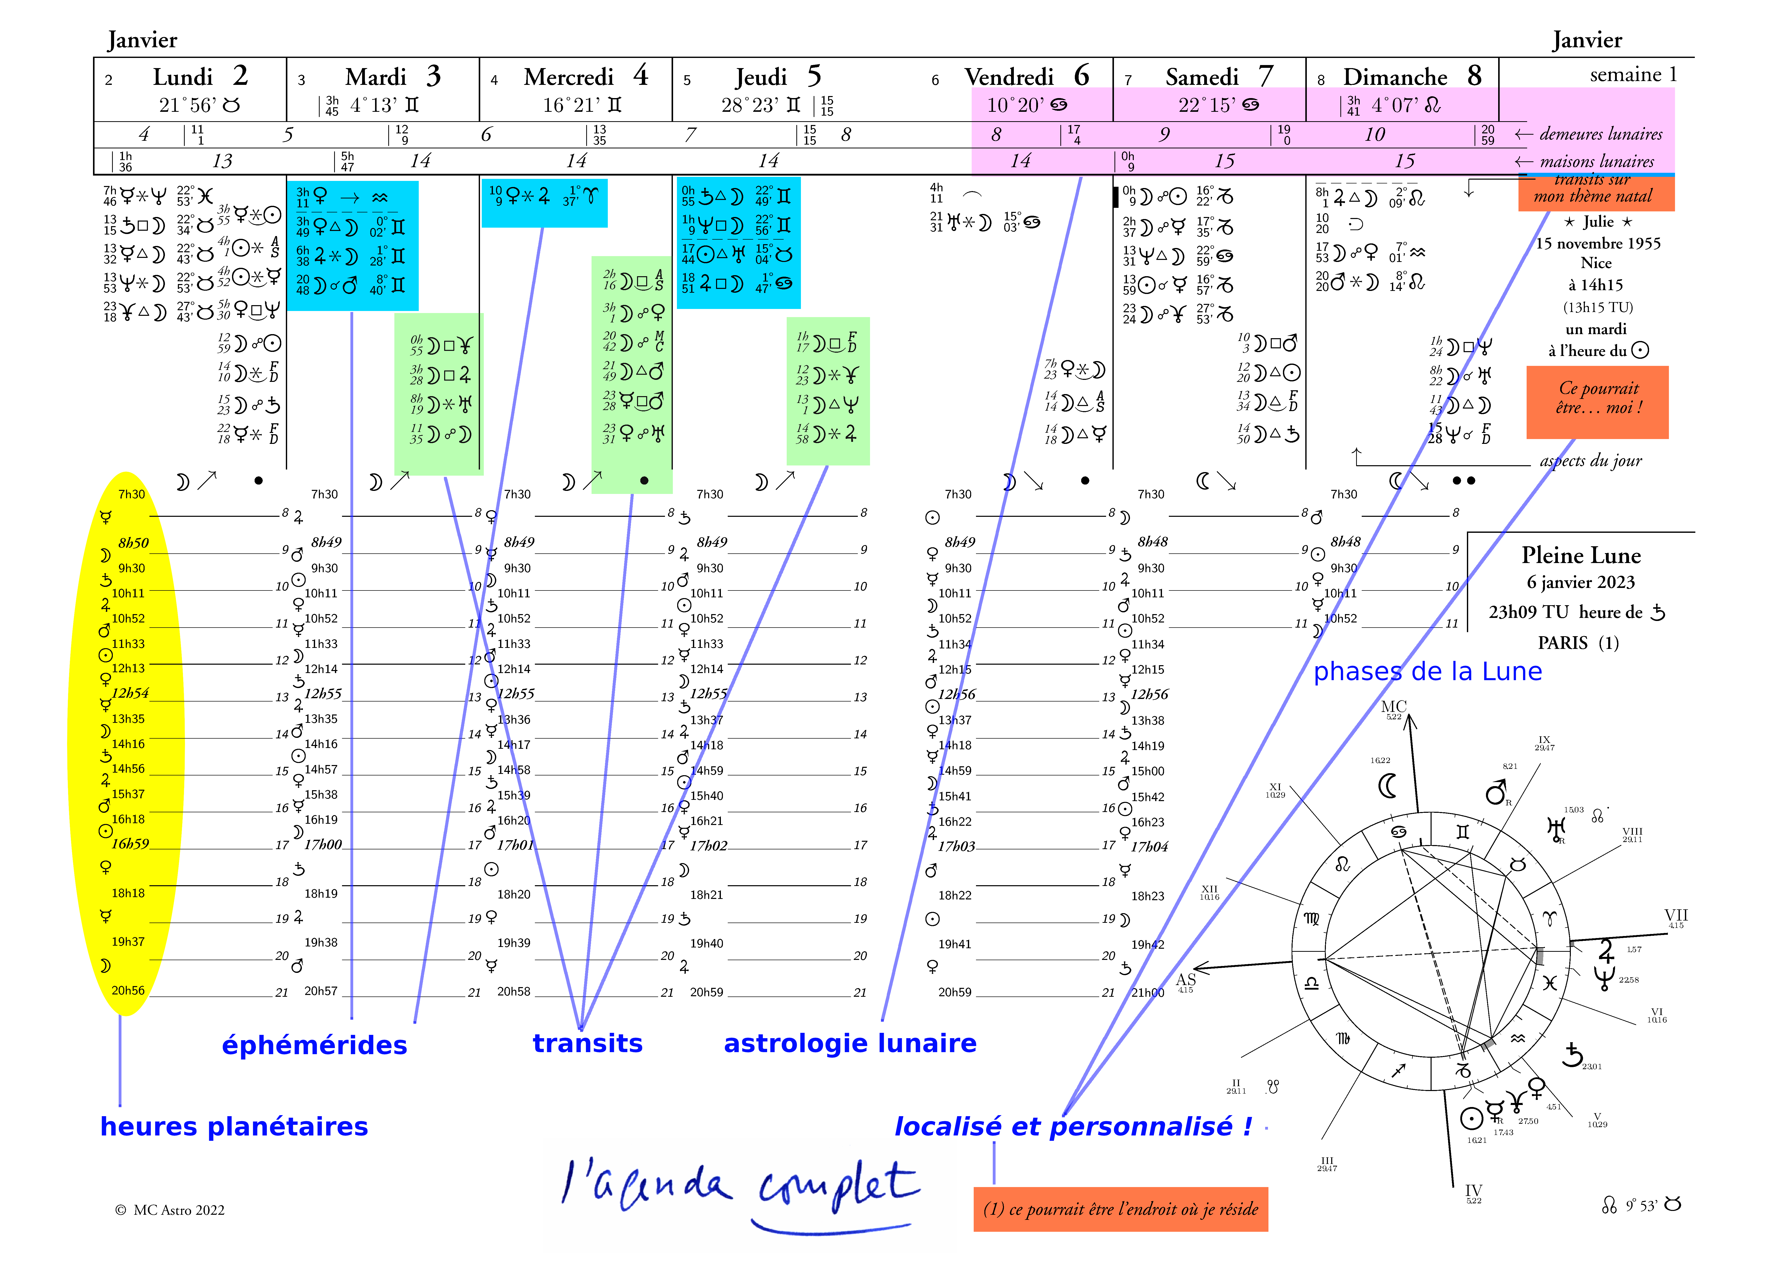Click the Aries sign in the zodiac wheel
The height and width of the screenshot is (1262, 1783).
[x=1550, y=919]
